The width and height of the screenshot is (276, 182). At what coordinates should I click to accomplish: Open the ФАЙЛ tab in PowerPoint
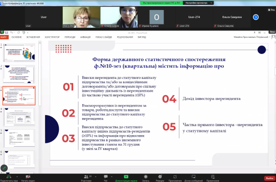[x=4, y=37]
